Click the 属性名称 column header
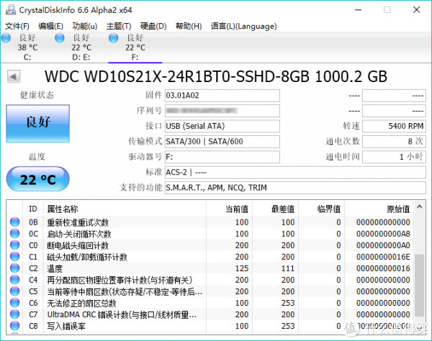This screenshot has height=341, width=432. click(125, 209)
